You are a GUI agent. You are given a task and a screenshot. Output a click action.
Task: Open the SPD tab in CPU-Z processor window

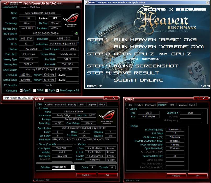[82, 104]
